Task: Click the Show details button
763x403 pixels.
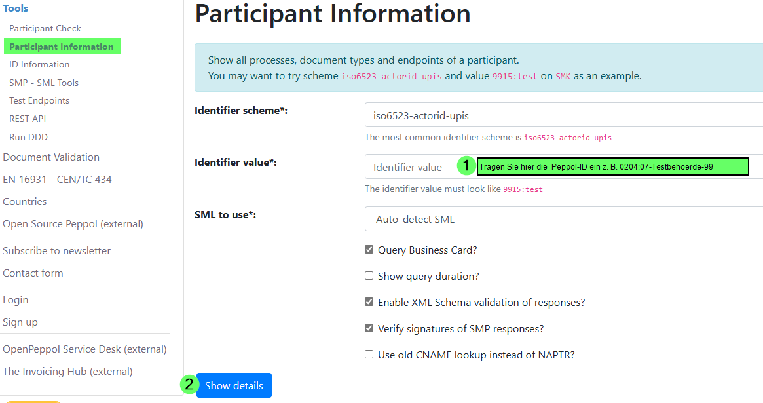Action: point(234,385)
